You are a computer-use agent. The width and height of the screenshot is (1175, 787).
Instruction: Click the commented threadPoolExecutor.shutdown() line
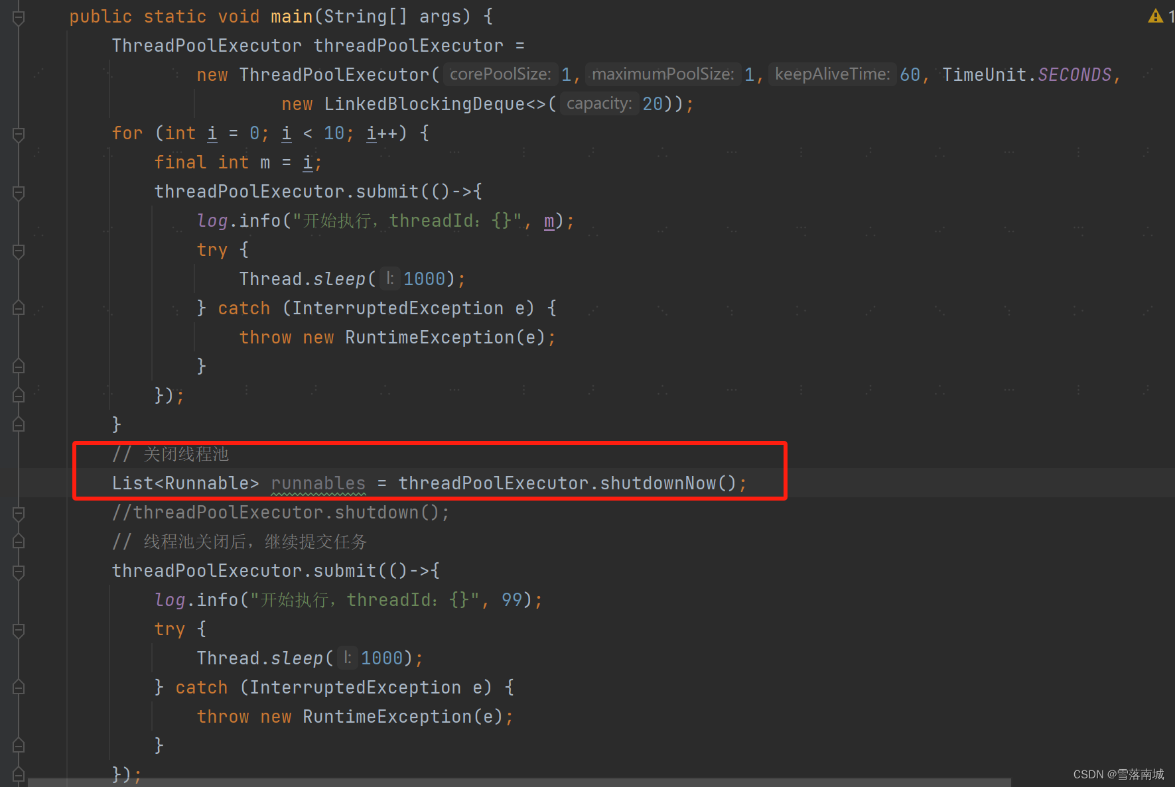pyautogui.click(x=281, y=513)
